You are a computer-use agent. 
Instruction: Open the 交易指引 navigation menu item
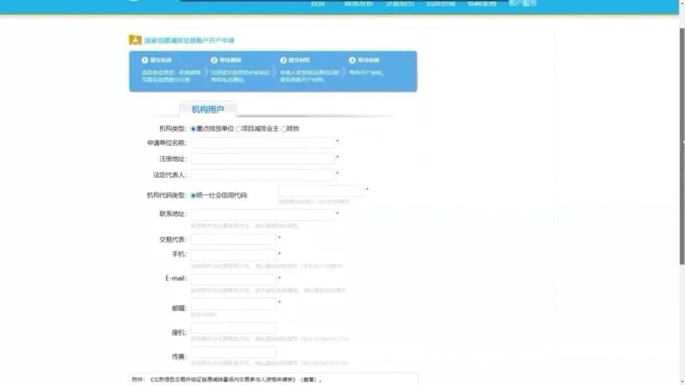coord(404,4)
